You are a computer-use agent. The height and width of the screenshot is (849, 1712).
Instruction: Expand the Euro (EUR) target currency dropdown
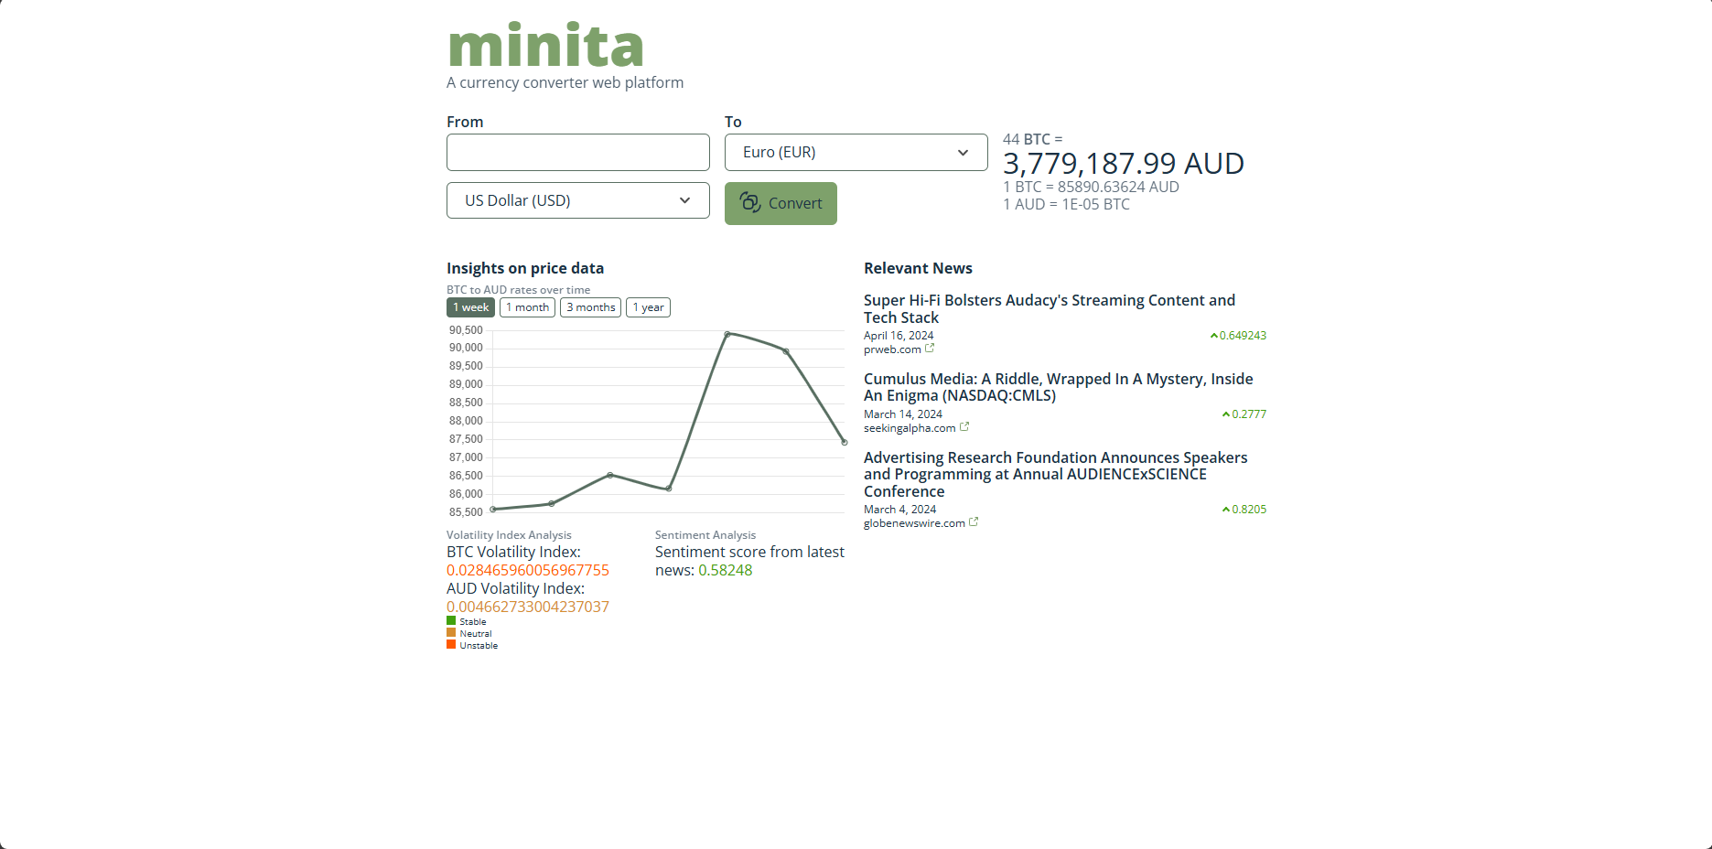click(856, 152)
